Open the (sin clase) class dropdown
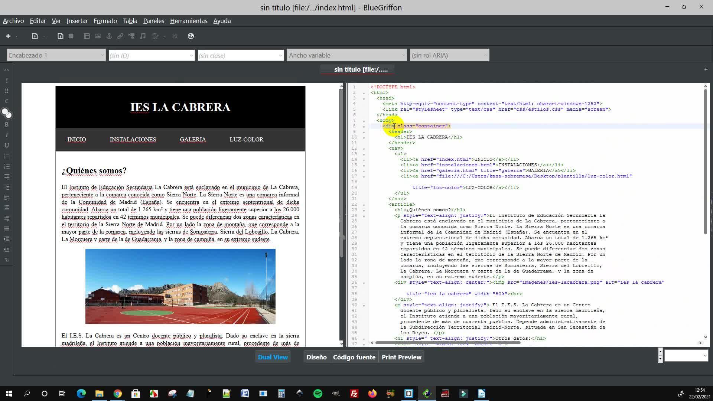The width and height of the screenshot is (713, 401). (240, 55)
